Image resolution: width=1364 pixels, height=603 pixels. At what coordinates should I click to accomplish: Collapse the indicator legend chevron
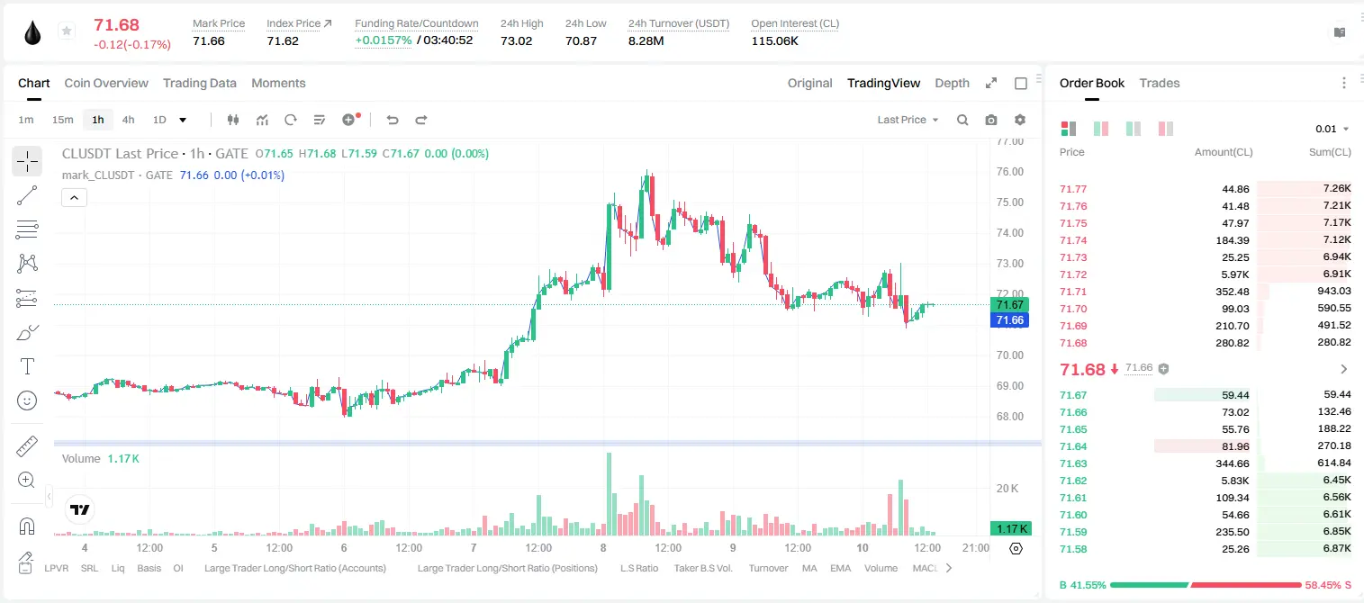[75, 197]
